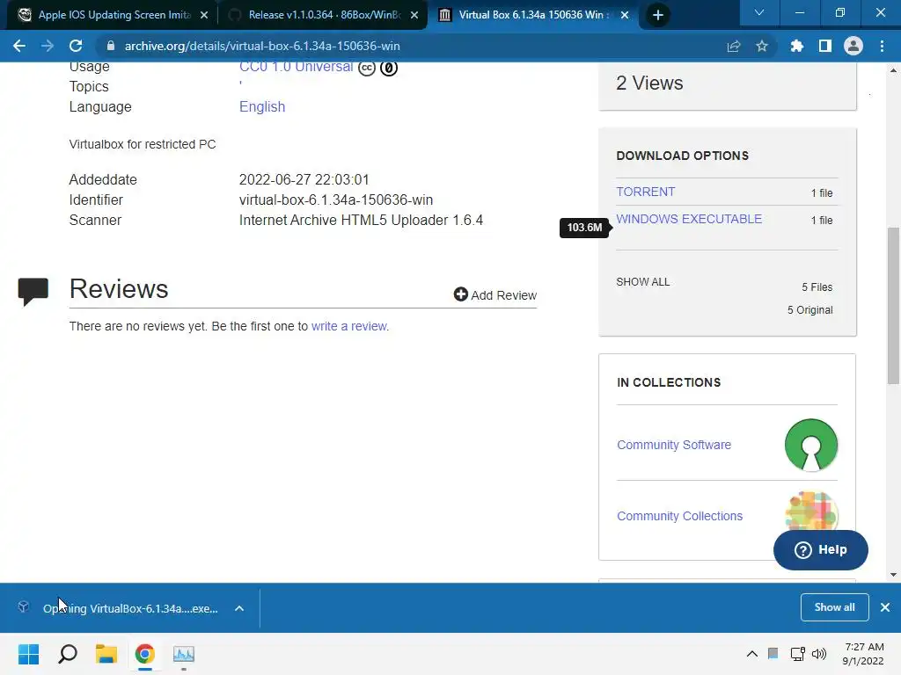Screen dimensions: 901x675
Task: Go back to the previous page
Action: pos(19,46)
